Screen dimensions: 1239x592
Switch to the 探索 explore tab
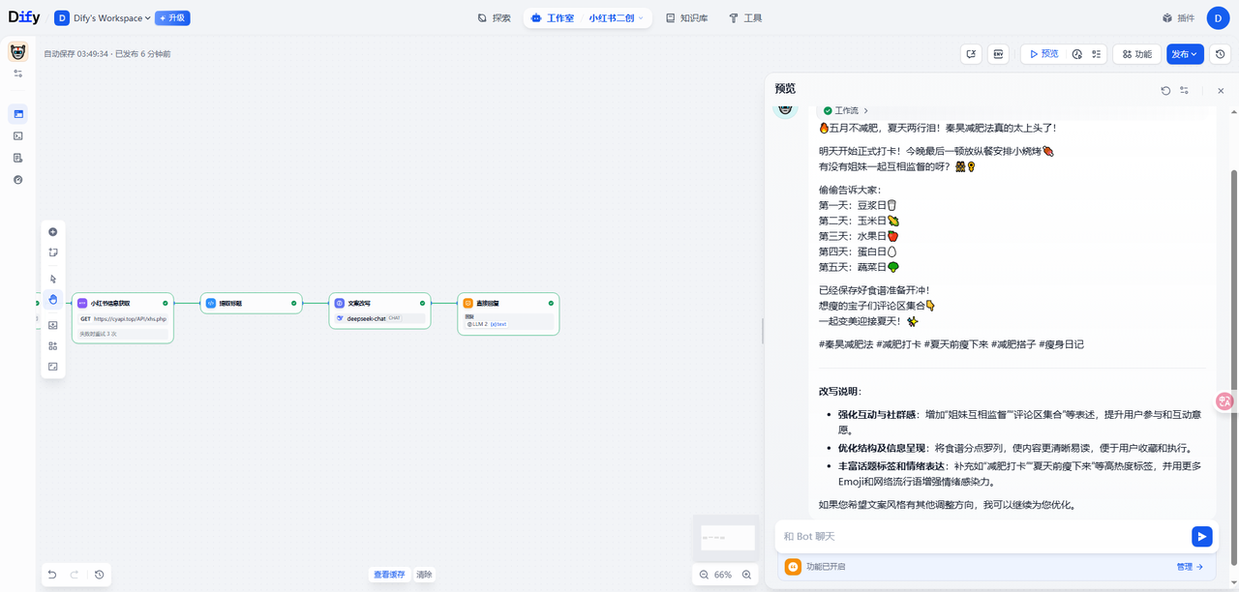(x=495, y=17)
